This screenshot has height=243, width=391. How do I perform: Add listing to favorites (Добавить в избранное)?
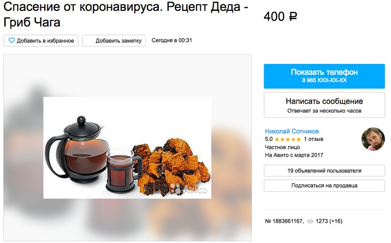click(x=41, y=40)
